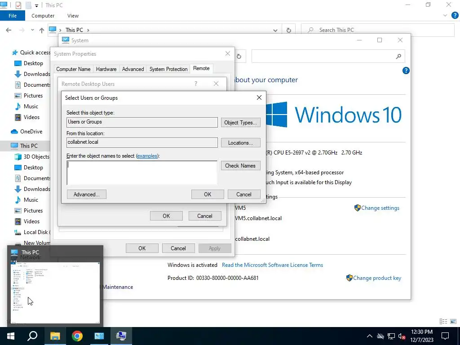Select Downloads under Quick access
This screenshot has height=345, width=460.
pyautogui.click(x=32, y=74)
